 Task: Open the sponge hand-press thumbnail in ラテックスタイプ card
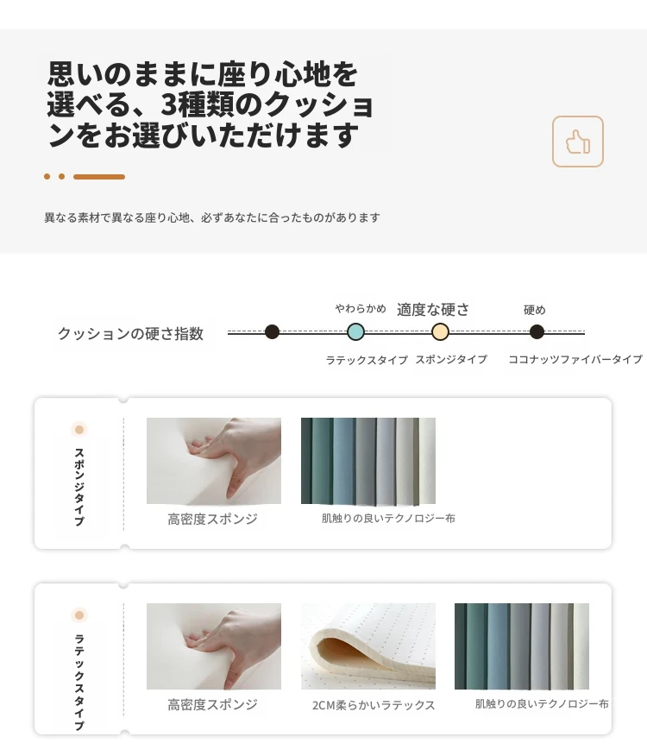(x=214, y=646)
